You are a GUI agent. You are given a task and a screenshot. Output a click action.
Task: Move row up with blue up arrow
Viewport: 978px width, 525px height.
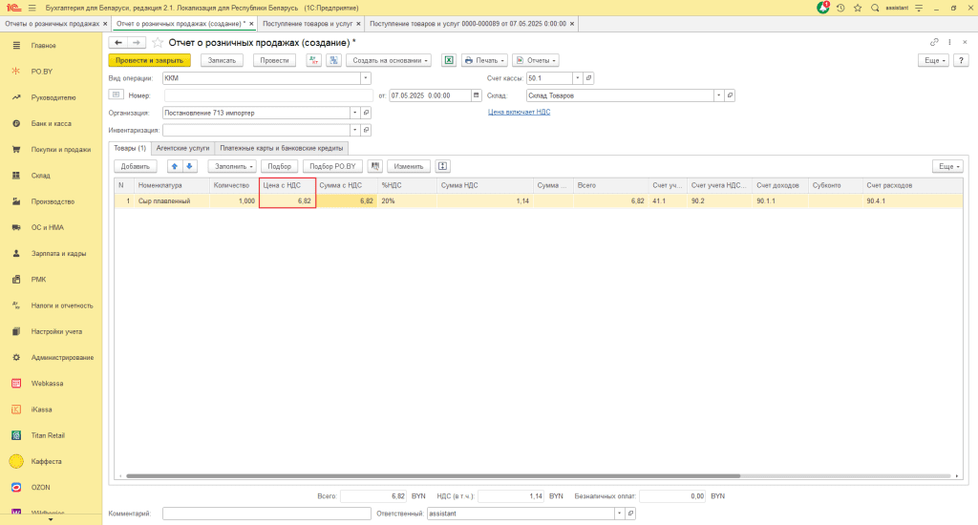(x=175, y=166)
